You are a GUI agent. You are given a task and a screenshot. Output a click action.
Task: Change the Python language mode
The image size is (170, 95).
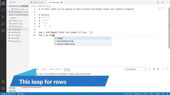[158, 94]
